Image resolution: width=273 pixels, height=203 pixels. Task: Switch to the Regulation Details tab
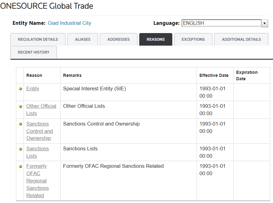[38, 39]
